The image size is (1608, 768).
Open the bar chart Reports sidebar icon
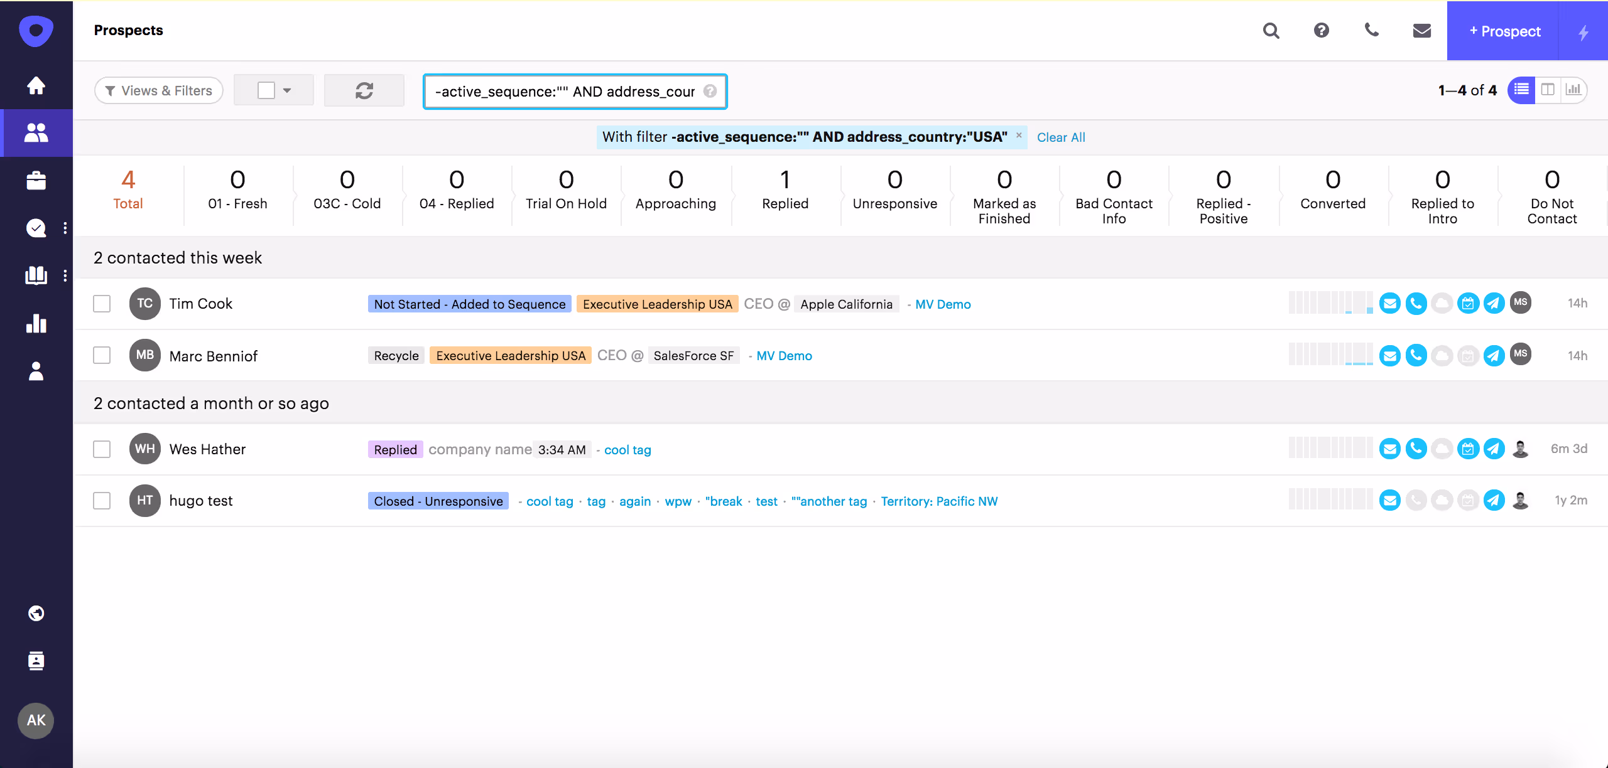tap(36, 324)
